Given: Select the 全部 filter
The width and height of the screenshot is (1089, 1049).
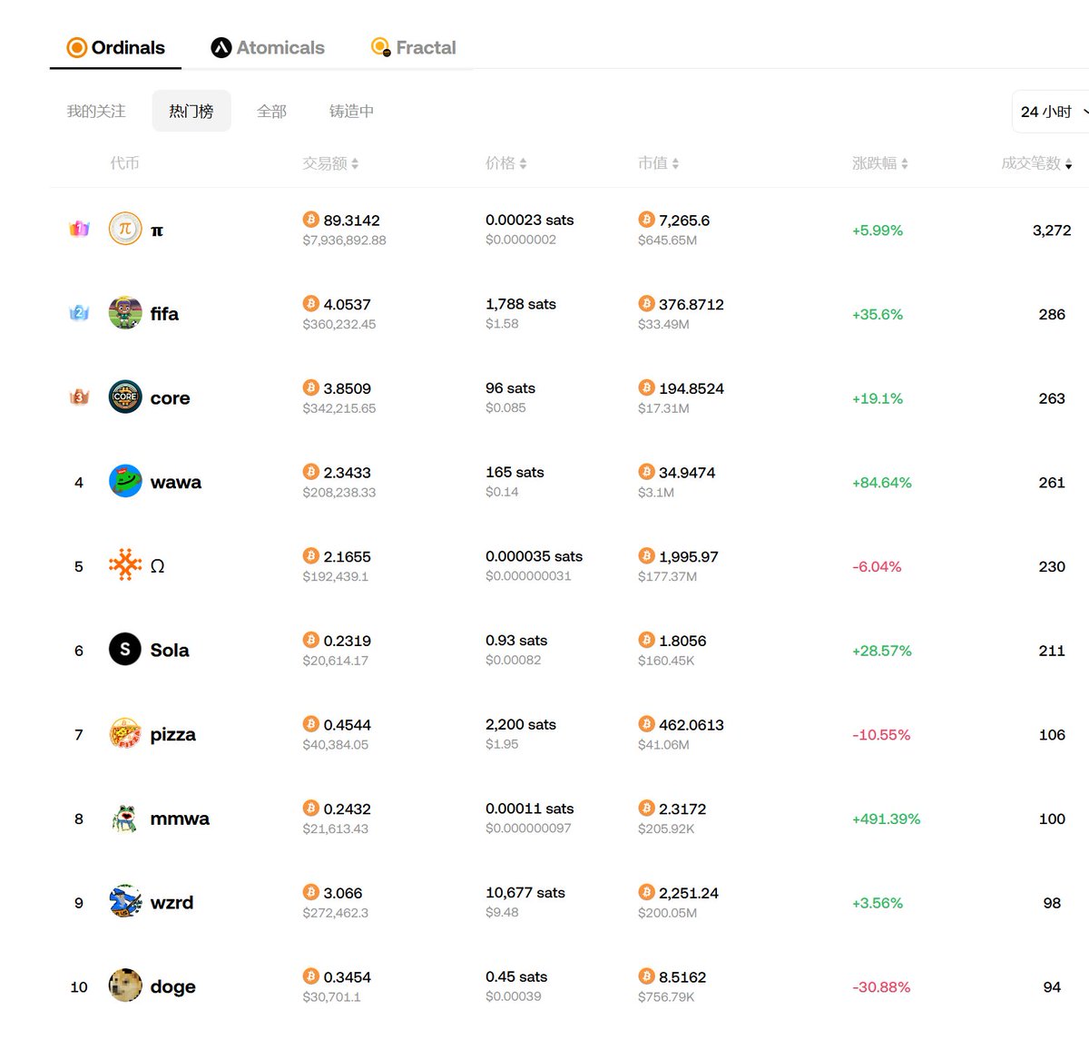Looking at the screenshot, I should tap(271, 112).
